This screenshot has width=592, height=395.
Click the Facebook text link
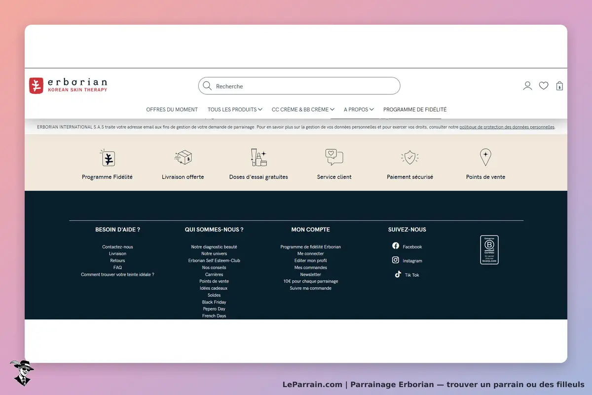[x=412, y=247]
